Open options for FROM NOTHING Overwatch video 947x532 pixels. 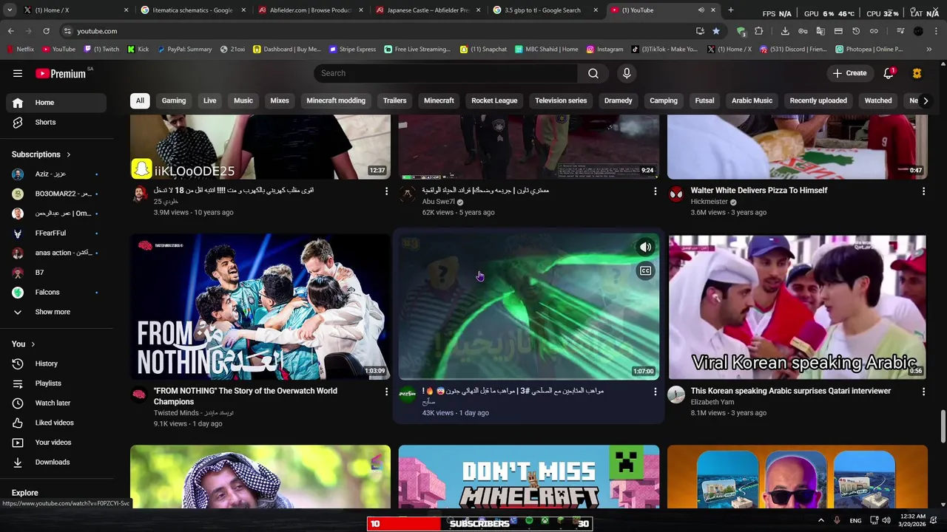pyautogui.click(x=386, y=392)
